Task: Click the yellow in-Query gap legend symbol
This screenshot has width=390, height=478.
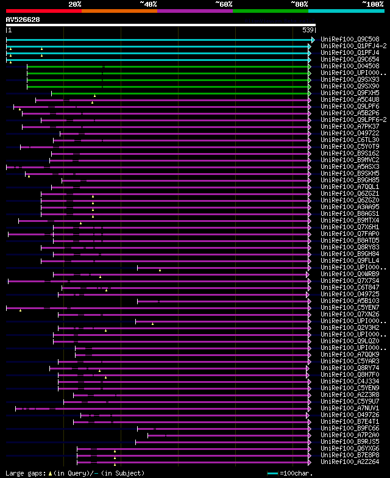Action: click(x=50, y=473)
